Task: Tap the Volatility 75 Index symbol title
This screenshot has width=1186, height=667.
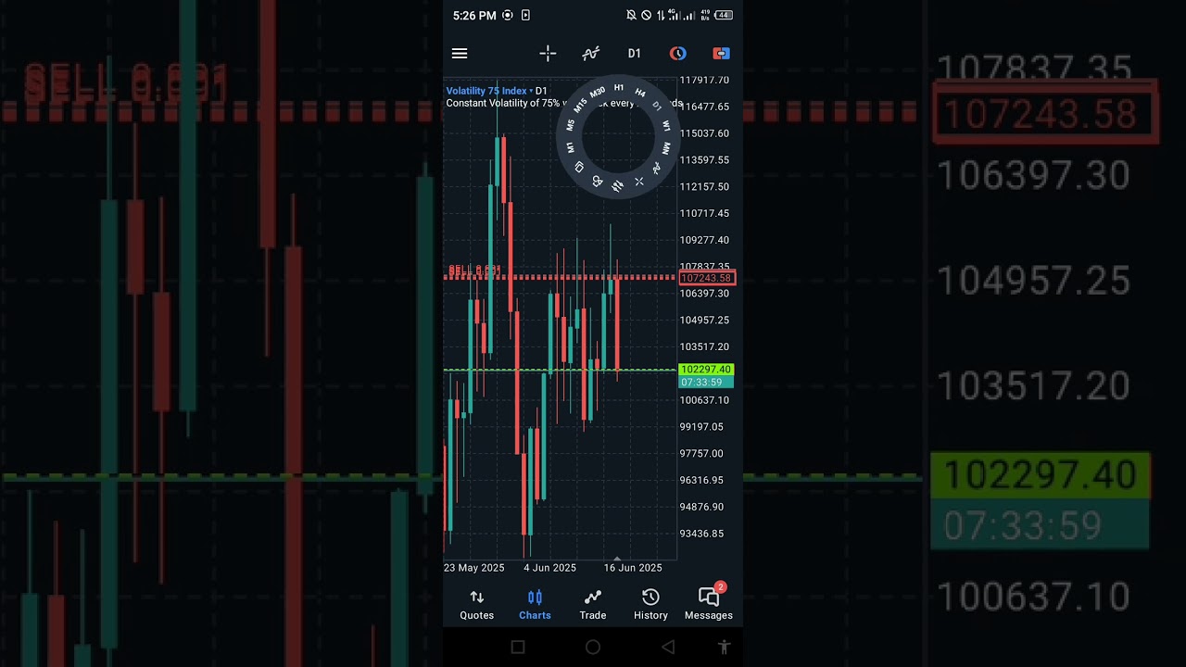Action: pyautogui.click(x=486, y=91)
